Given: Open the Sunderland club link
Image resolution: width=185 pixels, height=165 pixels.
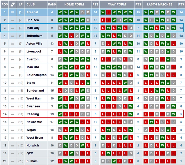Looking at the screenshot, I should point(35,91).
